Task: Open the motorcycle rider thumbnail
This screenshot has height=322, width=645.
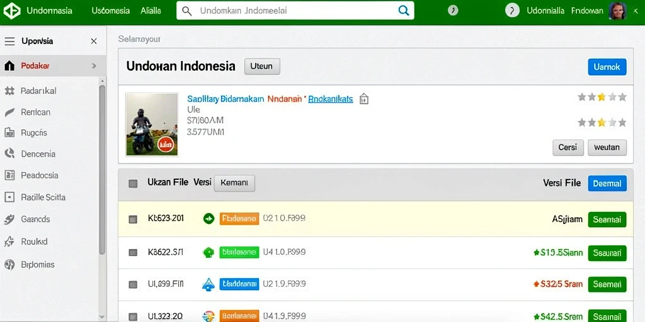Action: [x=152, y=124]
